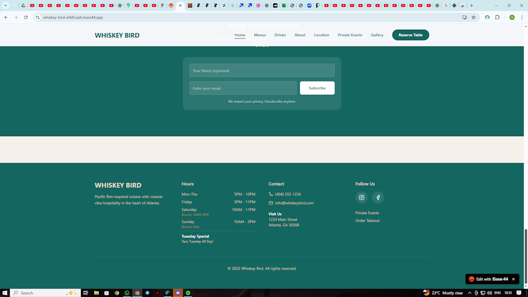Switch to the blue Zoom tab
528x297 pixels.
309,5
